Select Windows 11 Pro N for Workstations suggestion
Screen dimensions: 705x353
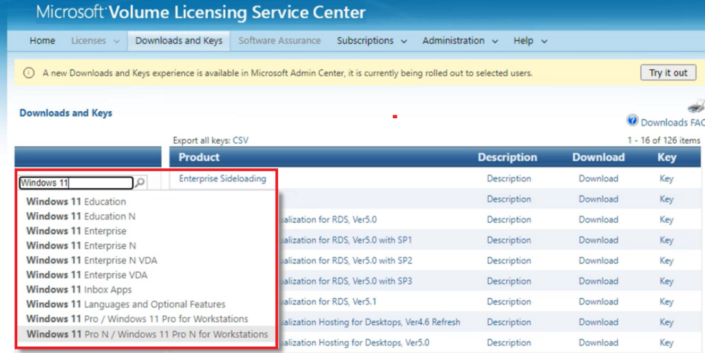point(147,334)
